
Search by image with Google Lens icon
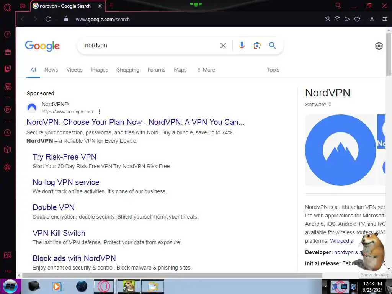(257, 46)
